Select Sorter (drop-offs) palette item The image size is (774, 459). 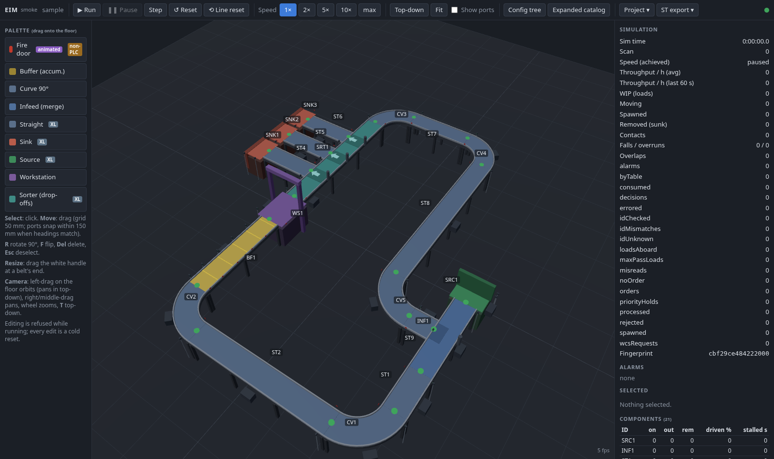[45, 199]
